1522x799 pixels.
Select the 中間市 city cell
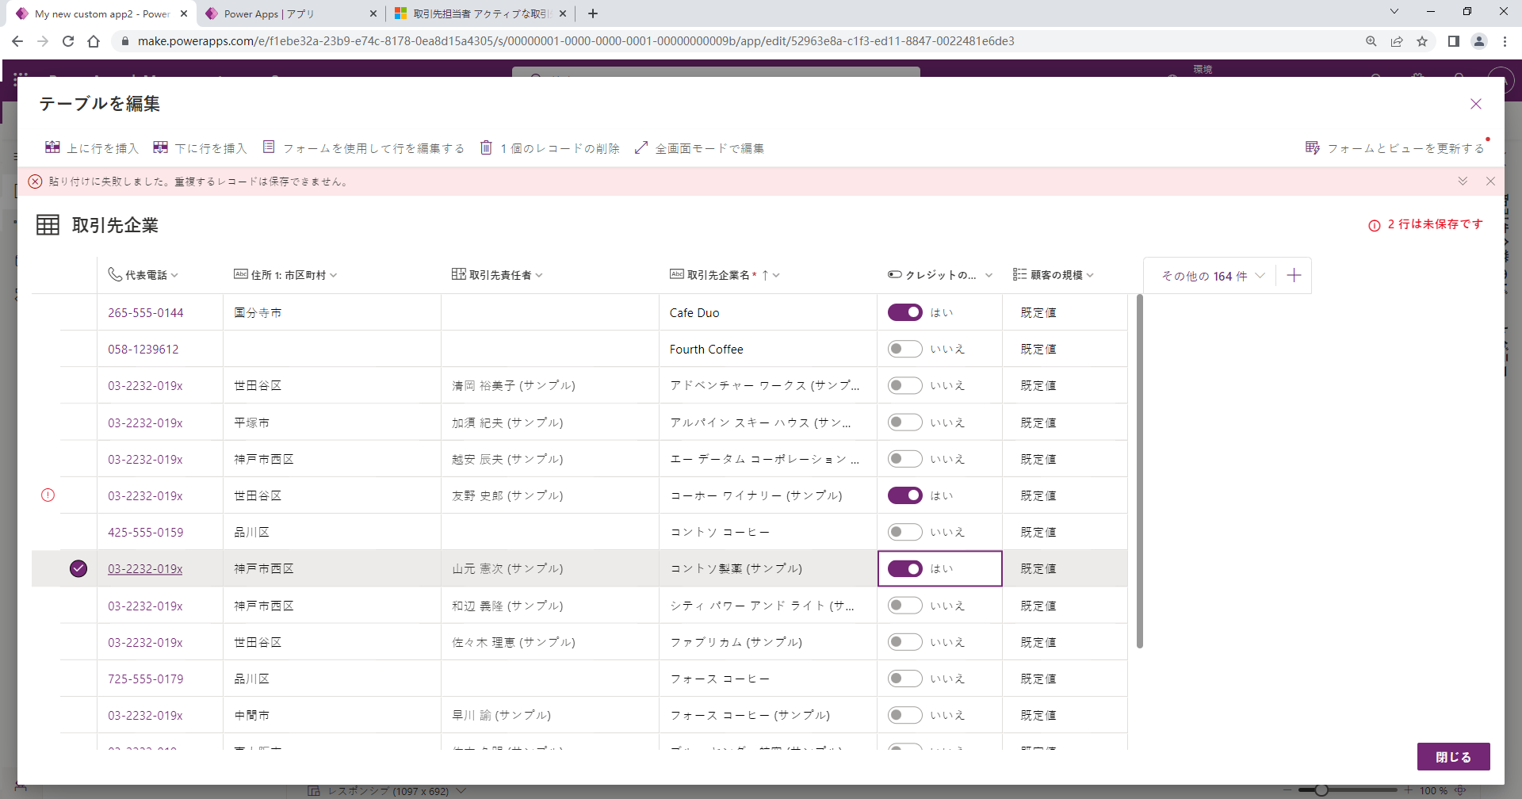pyautogui.click(x=332, y=715)
